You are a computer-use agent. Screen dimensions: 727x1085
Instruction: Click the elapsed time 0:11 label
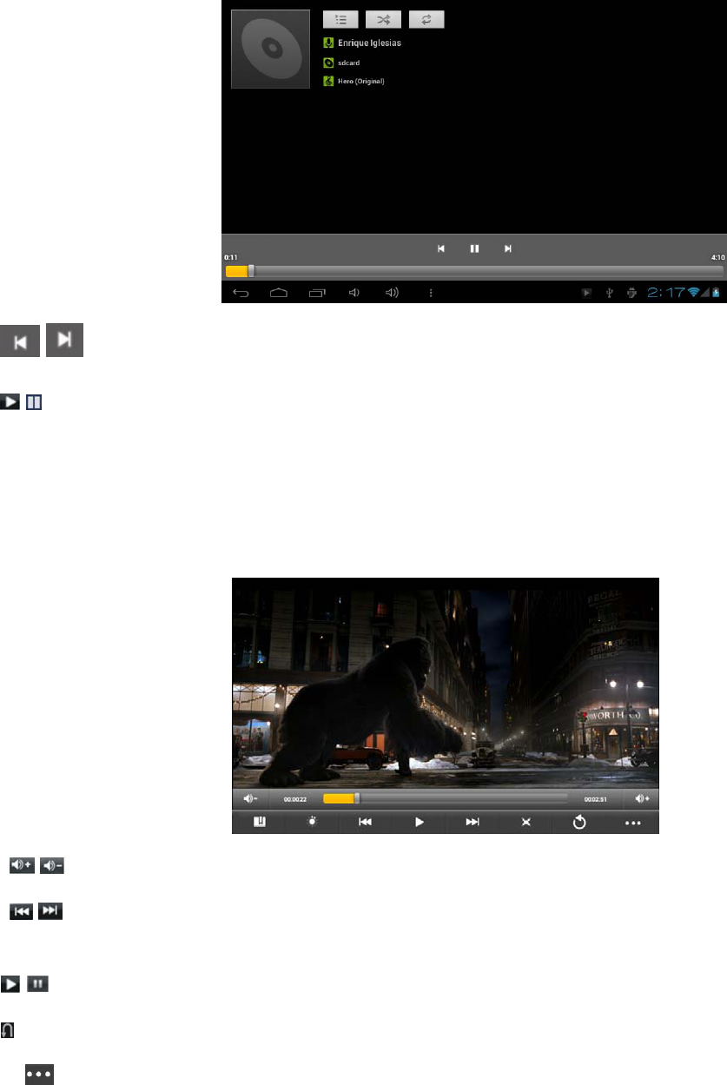[x=231, y=258]
